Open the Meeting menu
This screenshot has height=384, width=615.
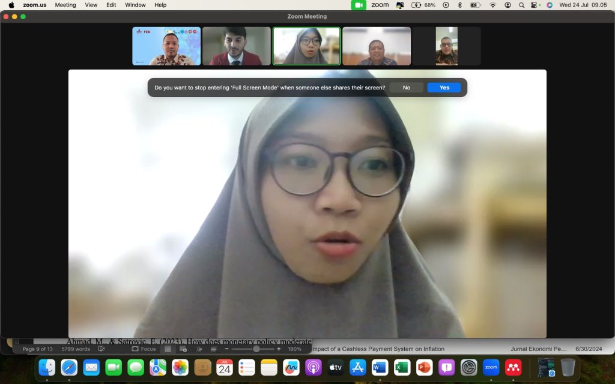[x=65, y=5]
